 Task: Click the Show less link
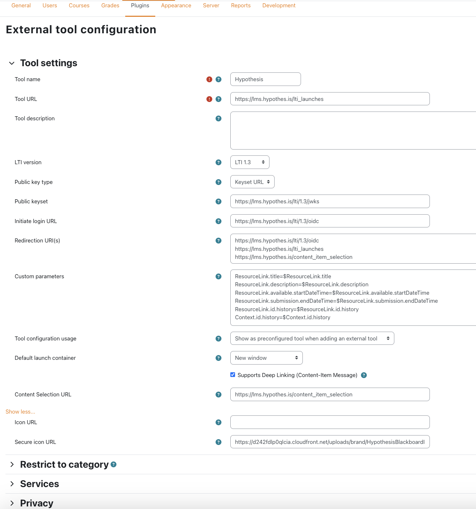(20, 411)
